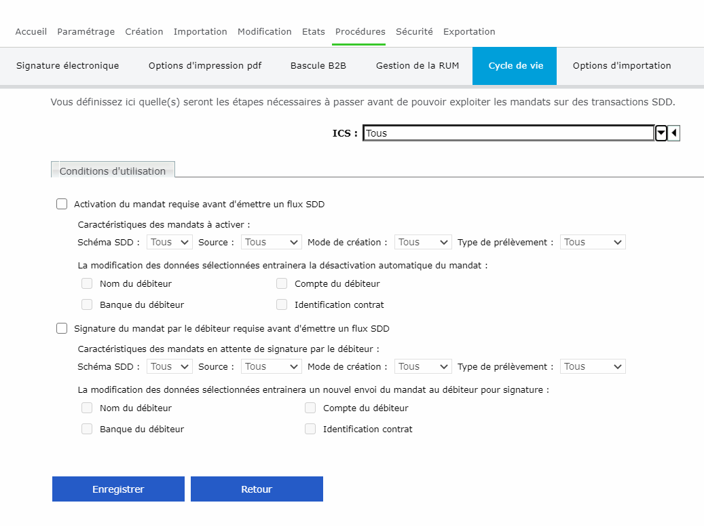Open the Signature électronique tab
Viewport: 704px width, 526px height.
pos(68,66)
